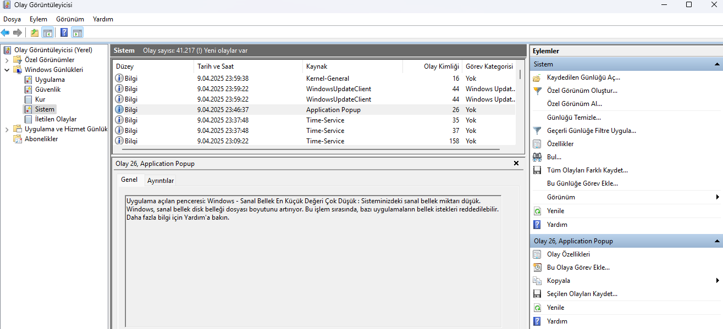
Task: Switch to the Genel tab
Action: point(129,180)
